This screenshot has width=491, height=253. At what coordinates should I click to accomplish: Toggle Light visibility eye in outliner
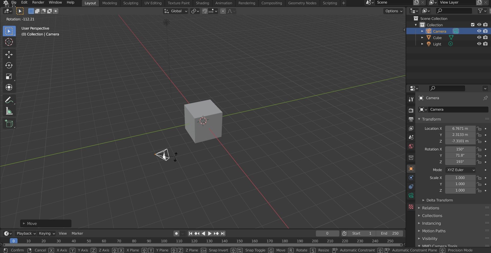[479, 44]
